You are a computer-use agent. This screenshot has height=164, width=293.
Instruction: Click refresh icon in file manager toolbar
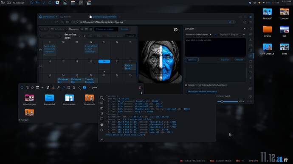click(32, 87)
